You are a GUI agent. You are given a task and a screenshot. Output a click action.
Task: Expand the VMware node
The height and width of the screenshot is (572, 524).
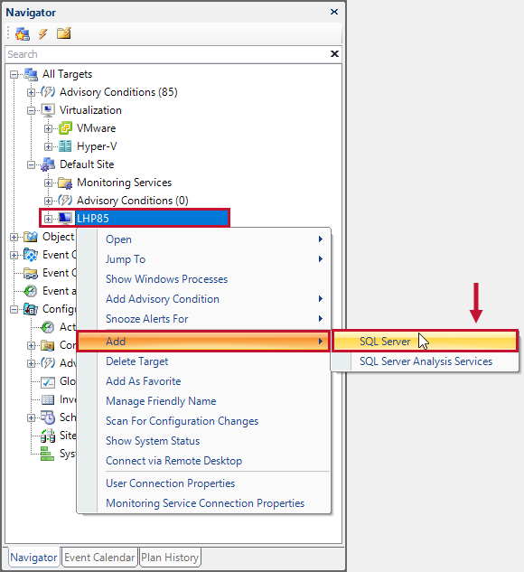click(x=48, y=129)
